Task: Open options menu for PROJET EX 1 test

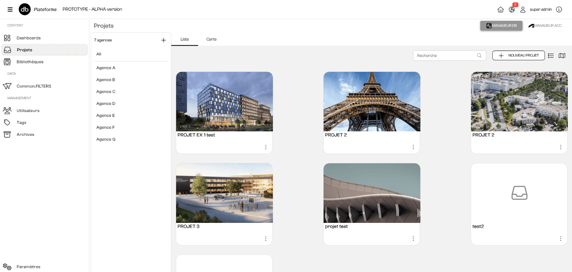Action: click(x=266, y=147)
